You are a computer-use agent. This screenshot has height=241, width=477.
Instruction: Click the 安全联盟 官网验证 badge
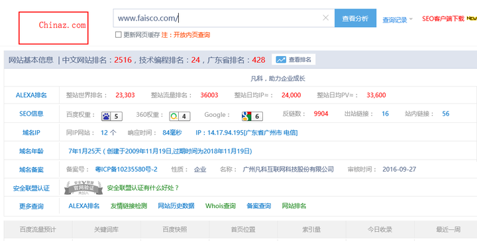[83, 188]
